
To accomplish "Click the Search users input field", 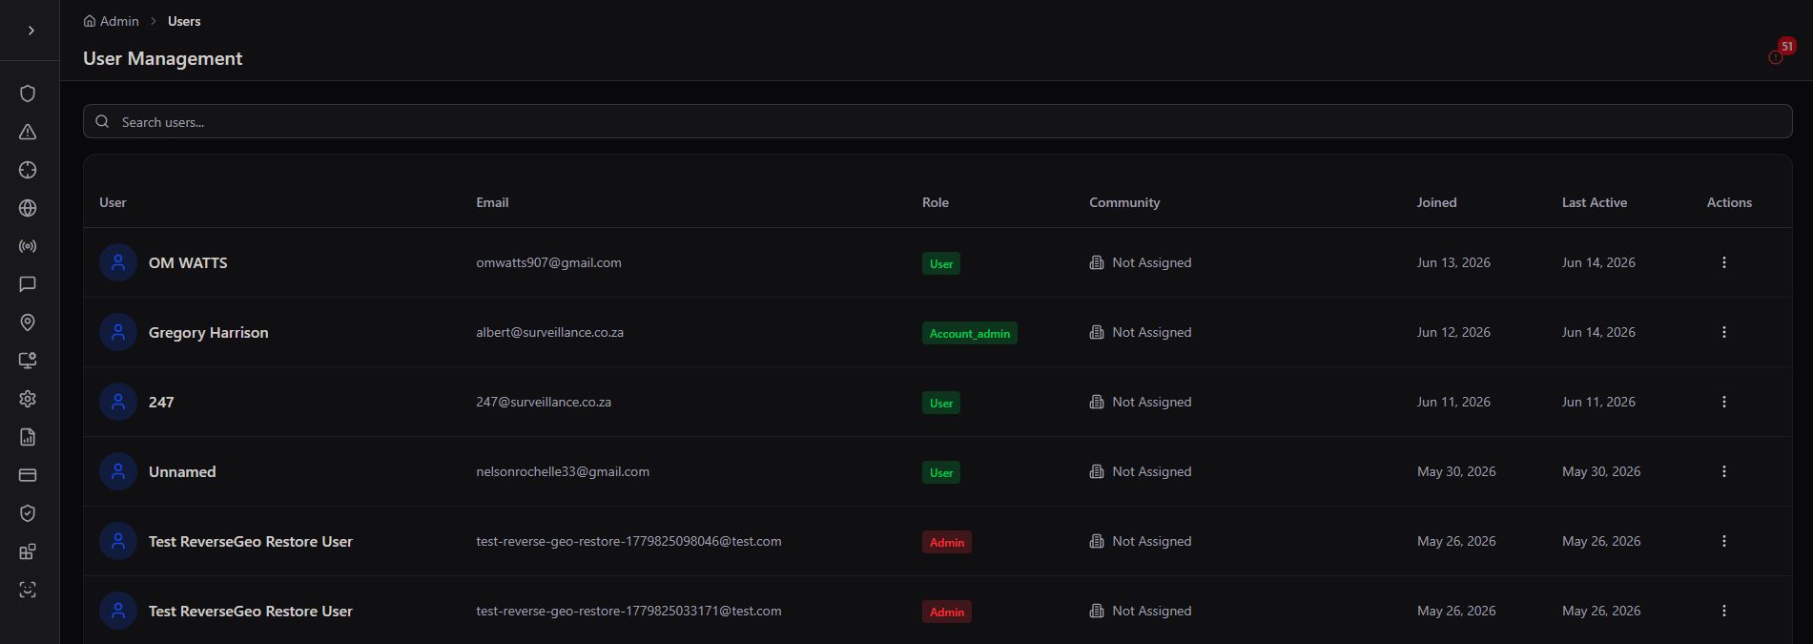I will pyautogui.click(x=937, y=121).
